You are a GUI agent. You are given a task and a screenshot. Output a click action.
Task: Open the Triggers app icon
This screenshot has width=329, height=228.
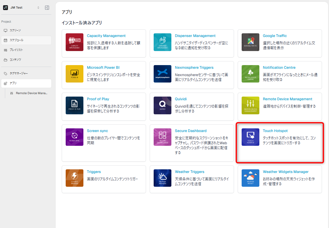75,178
